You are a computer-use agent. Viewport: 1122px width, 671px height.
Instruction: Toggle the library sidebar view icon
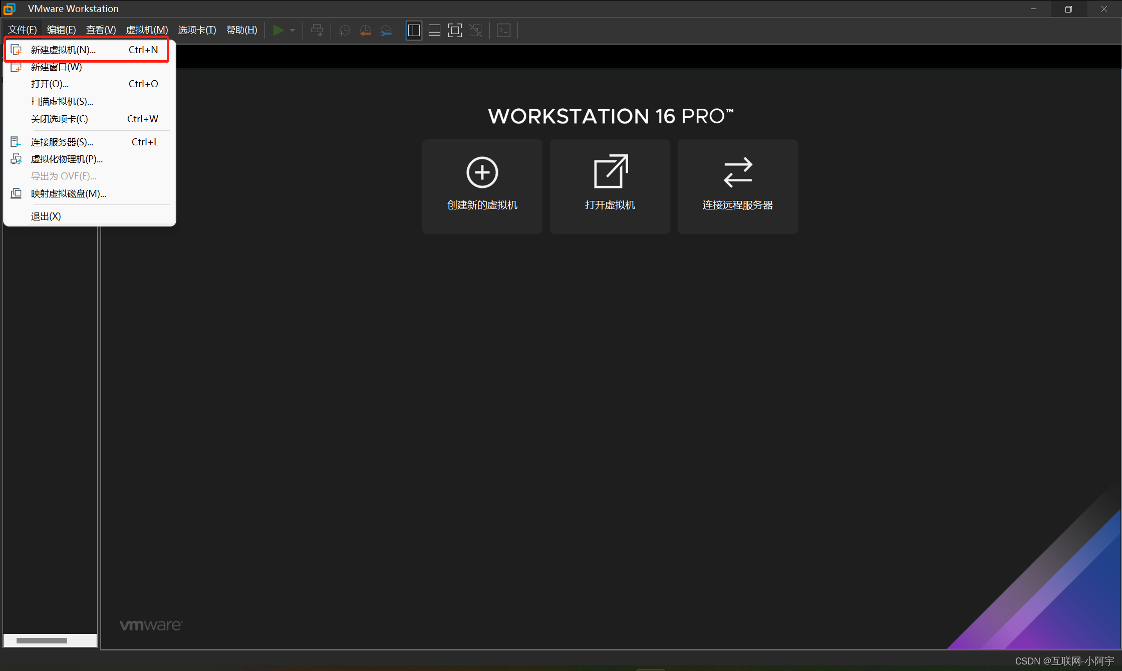tap(414, 30)
